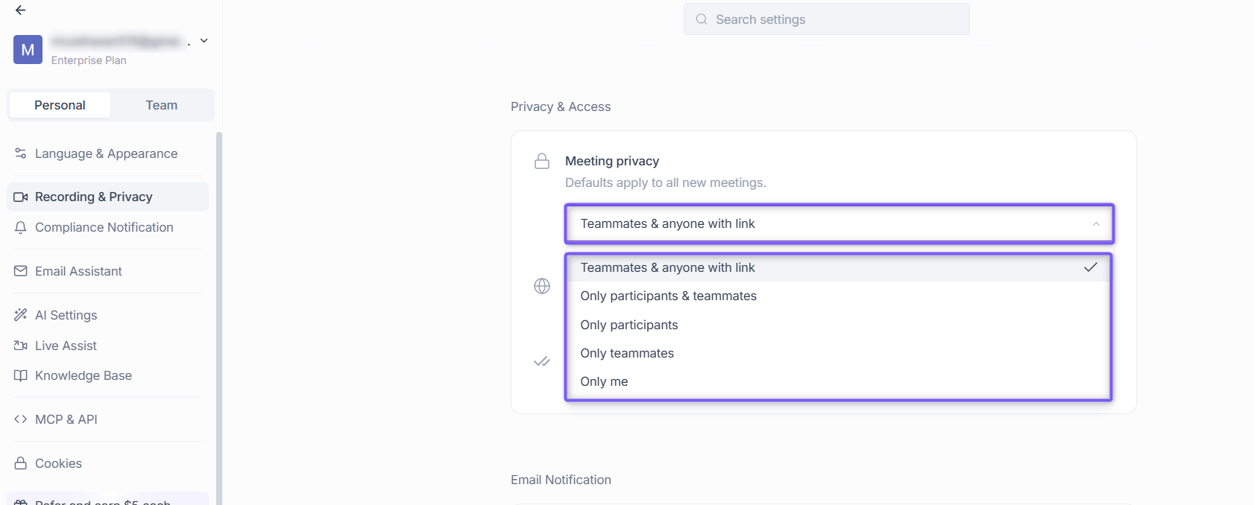Select Teammates & anyone with link option
1254x505 pixels.
pyautogui.click(x=839, y=267)
